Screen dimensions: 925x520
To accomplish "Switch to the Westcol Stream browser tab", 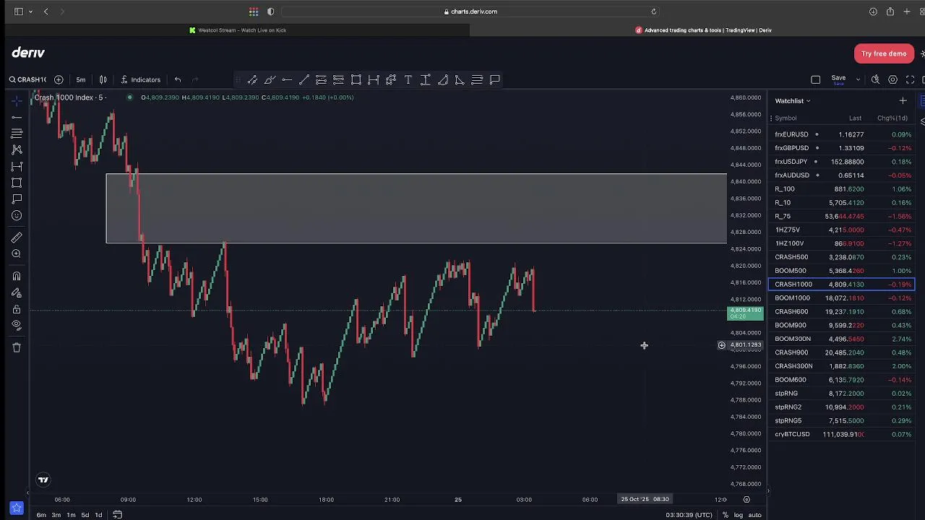I will pos(238,30).
